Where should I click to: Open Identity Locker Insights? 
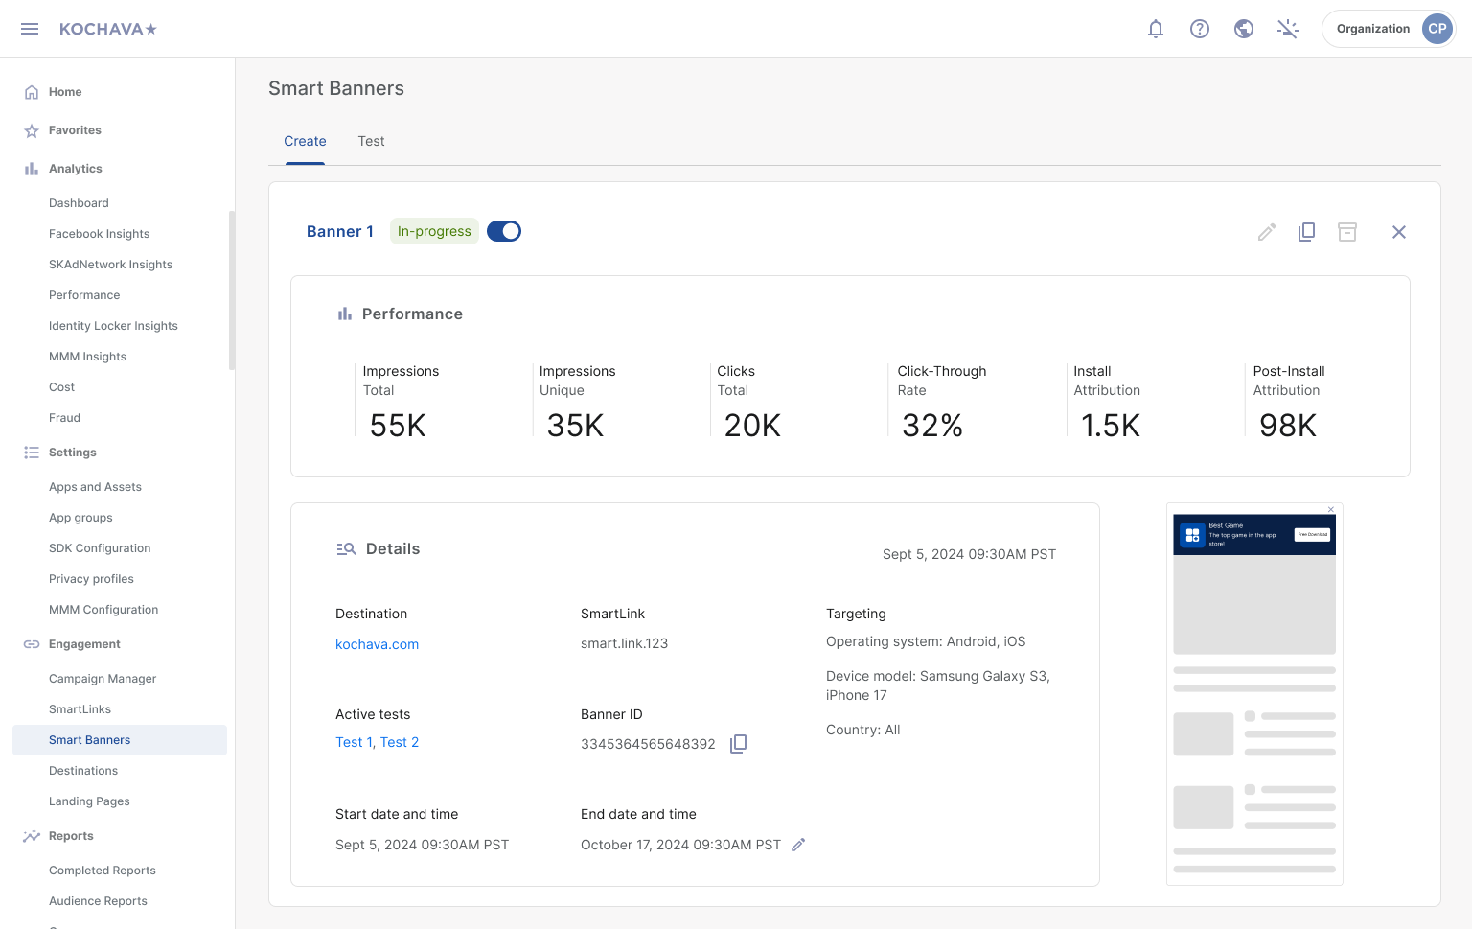(113, 326)
